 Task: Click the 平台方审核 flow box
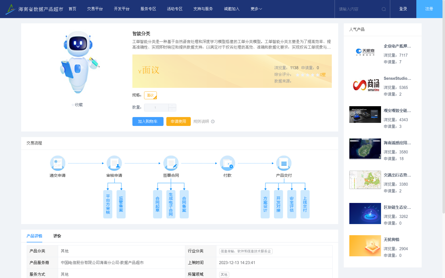(x=108, y=204)
